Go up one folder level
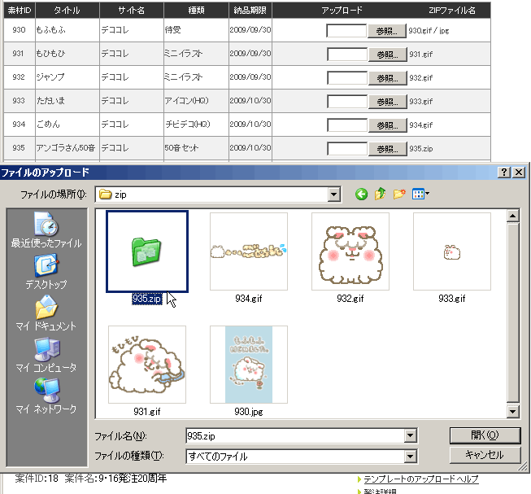Viewport: 531px width, 494px height. 380,195
